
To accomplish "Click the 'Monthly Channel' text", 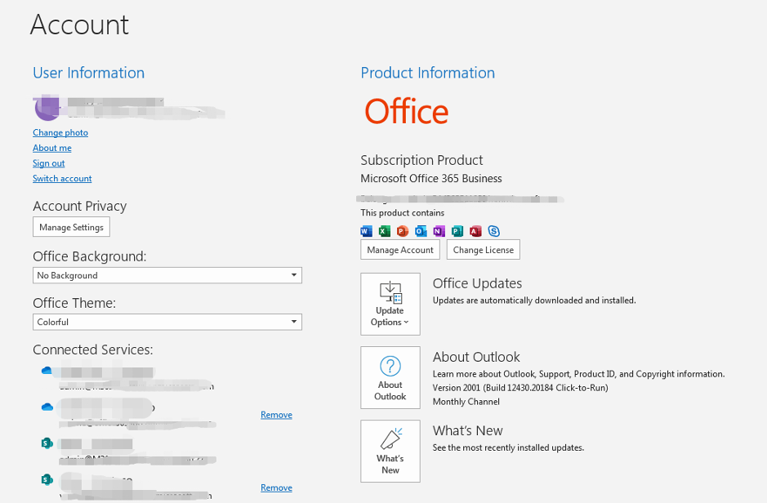I will [466, 401].
